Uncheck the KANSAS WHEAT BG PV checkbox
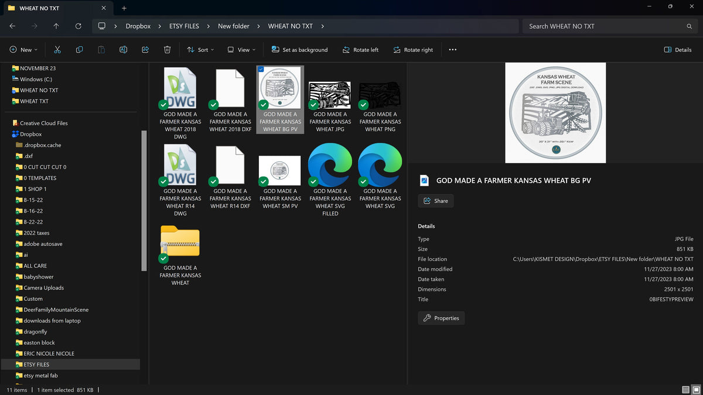 coord(261,70)
